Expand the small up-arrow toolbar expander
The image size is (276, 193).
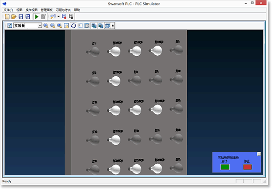pos(113,26)
